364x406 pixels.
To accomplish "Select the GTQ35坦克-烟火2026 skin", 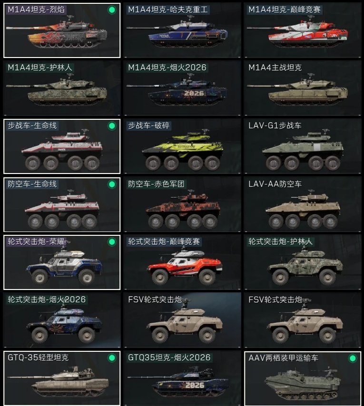I will (x=182, y=378).
